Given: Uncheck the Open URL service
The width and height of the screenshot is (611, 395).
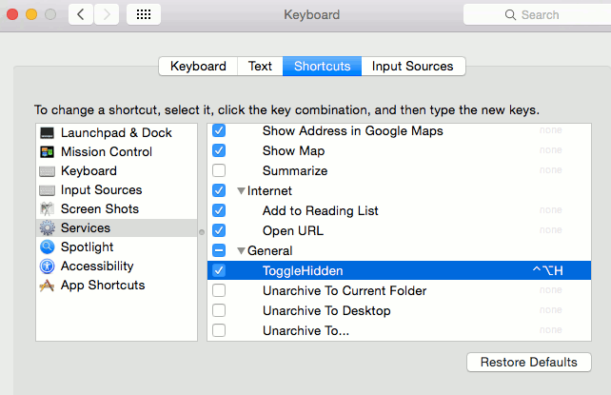Looking at the screenshot, I should click(x=219, y=230).
